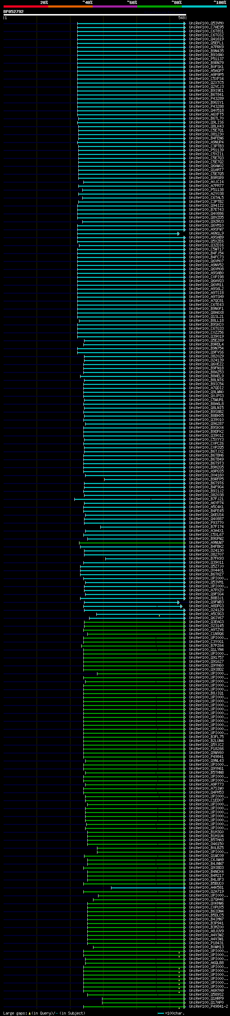Click hit label UniRef100_C0PI98
Image resolution: width=230 pixels, height=1016 pixels.
[x=206, y=277]
